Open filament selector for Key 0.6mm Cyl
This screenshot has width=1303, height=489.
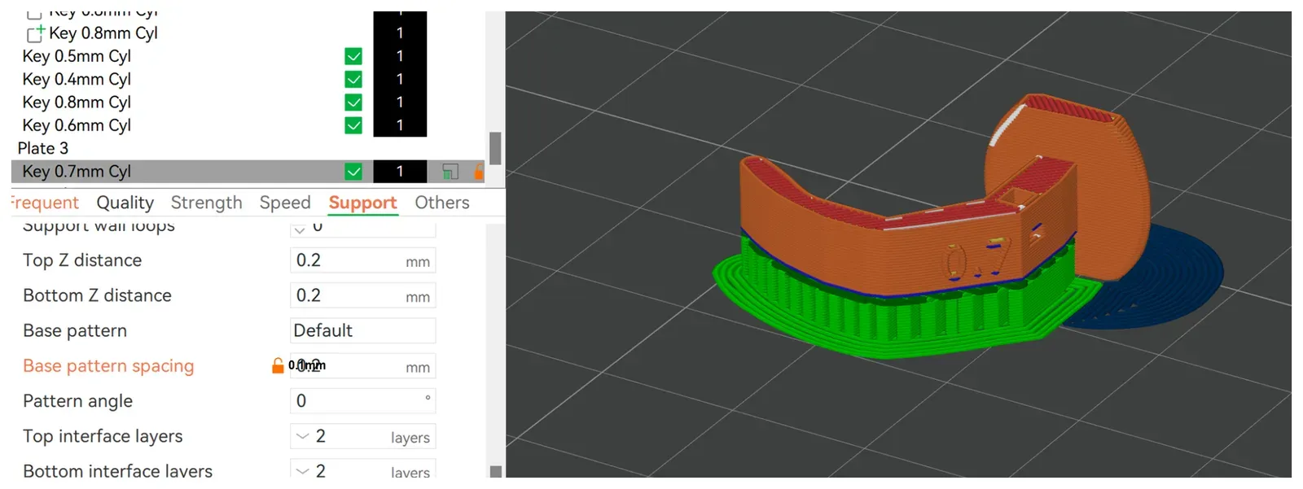tap(400, 125)
